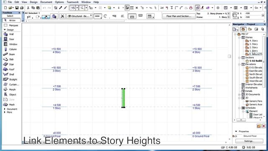This screenshot has width=268, height=151.
Task: Select the Wall tool
Action: point(11,34)
